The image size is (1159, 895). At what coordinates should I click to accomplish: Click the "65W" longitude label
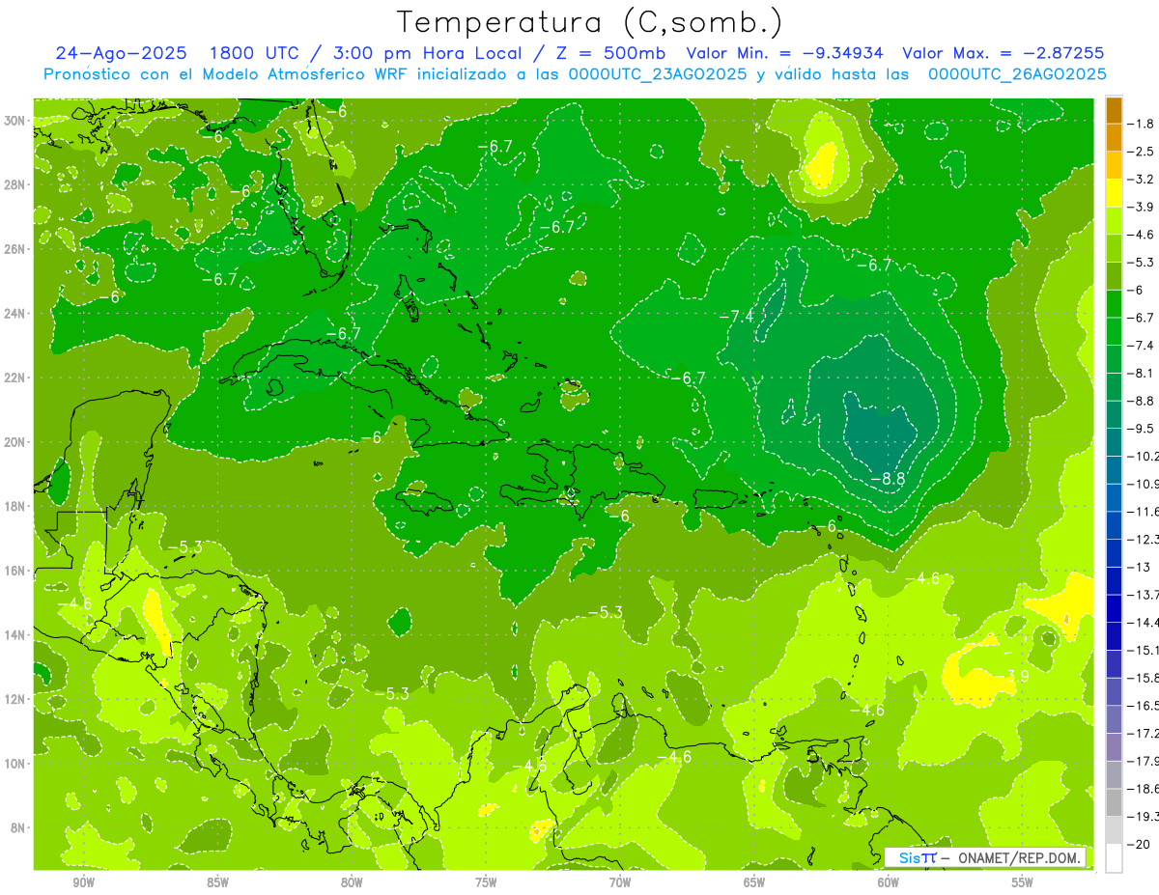click(754, 882)
